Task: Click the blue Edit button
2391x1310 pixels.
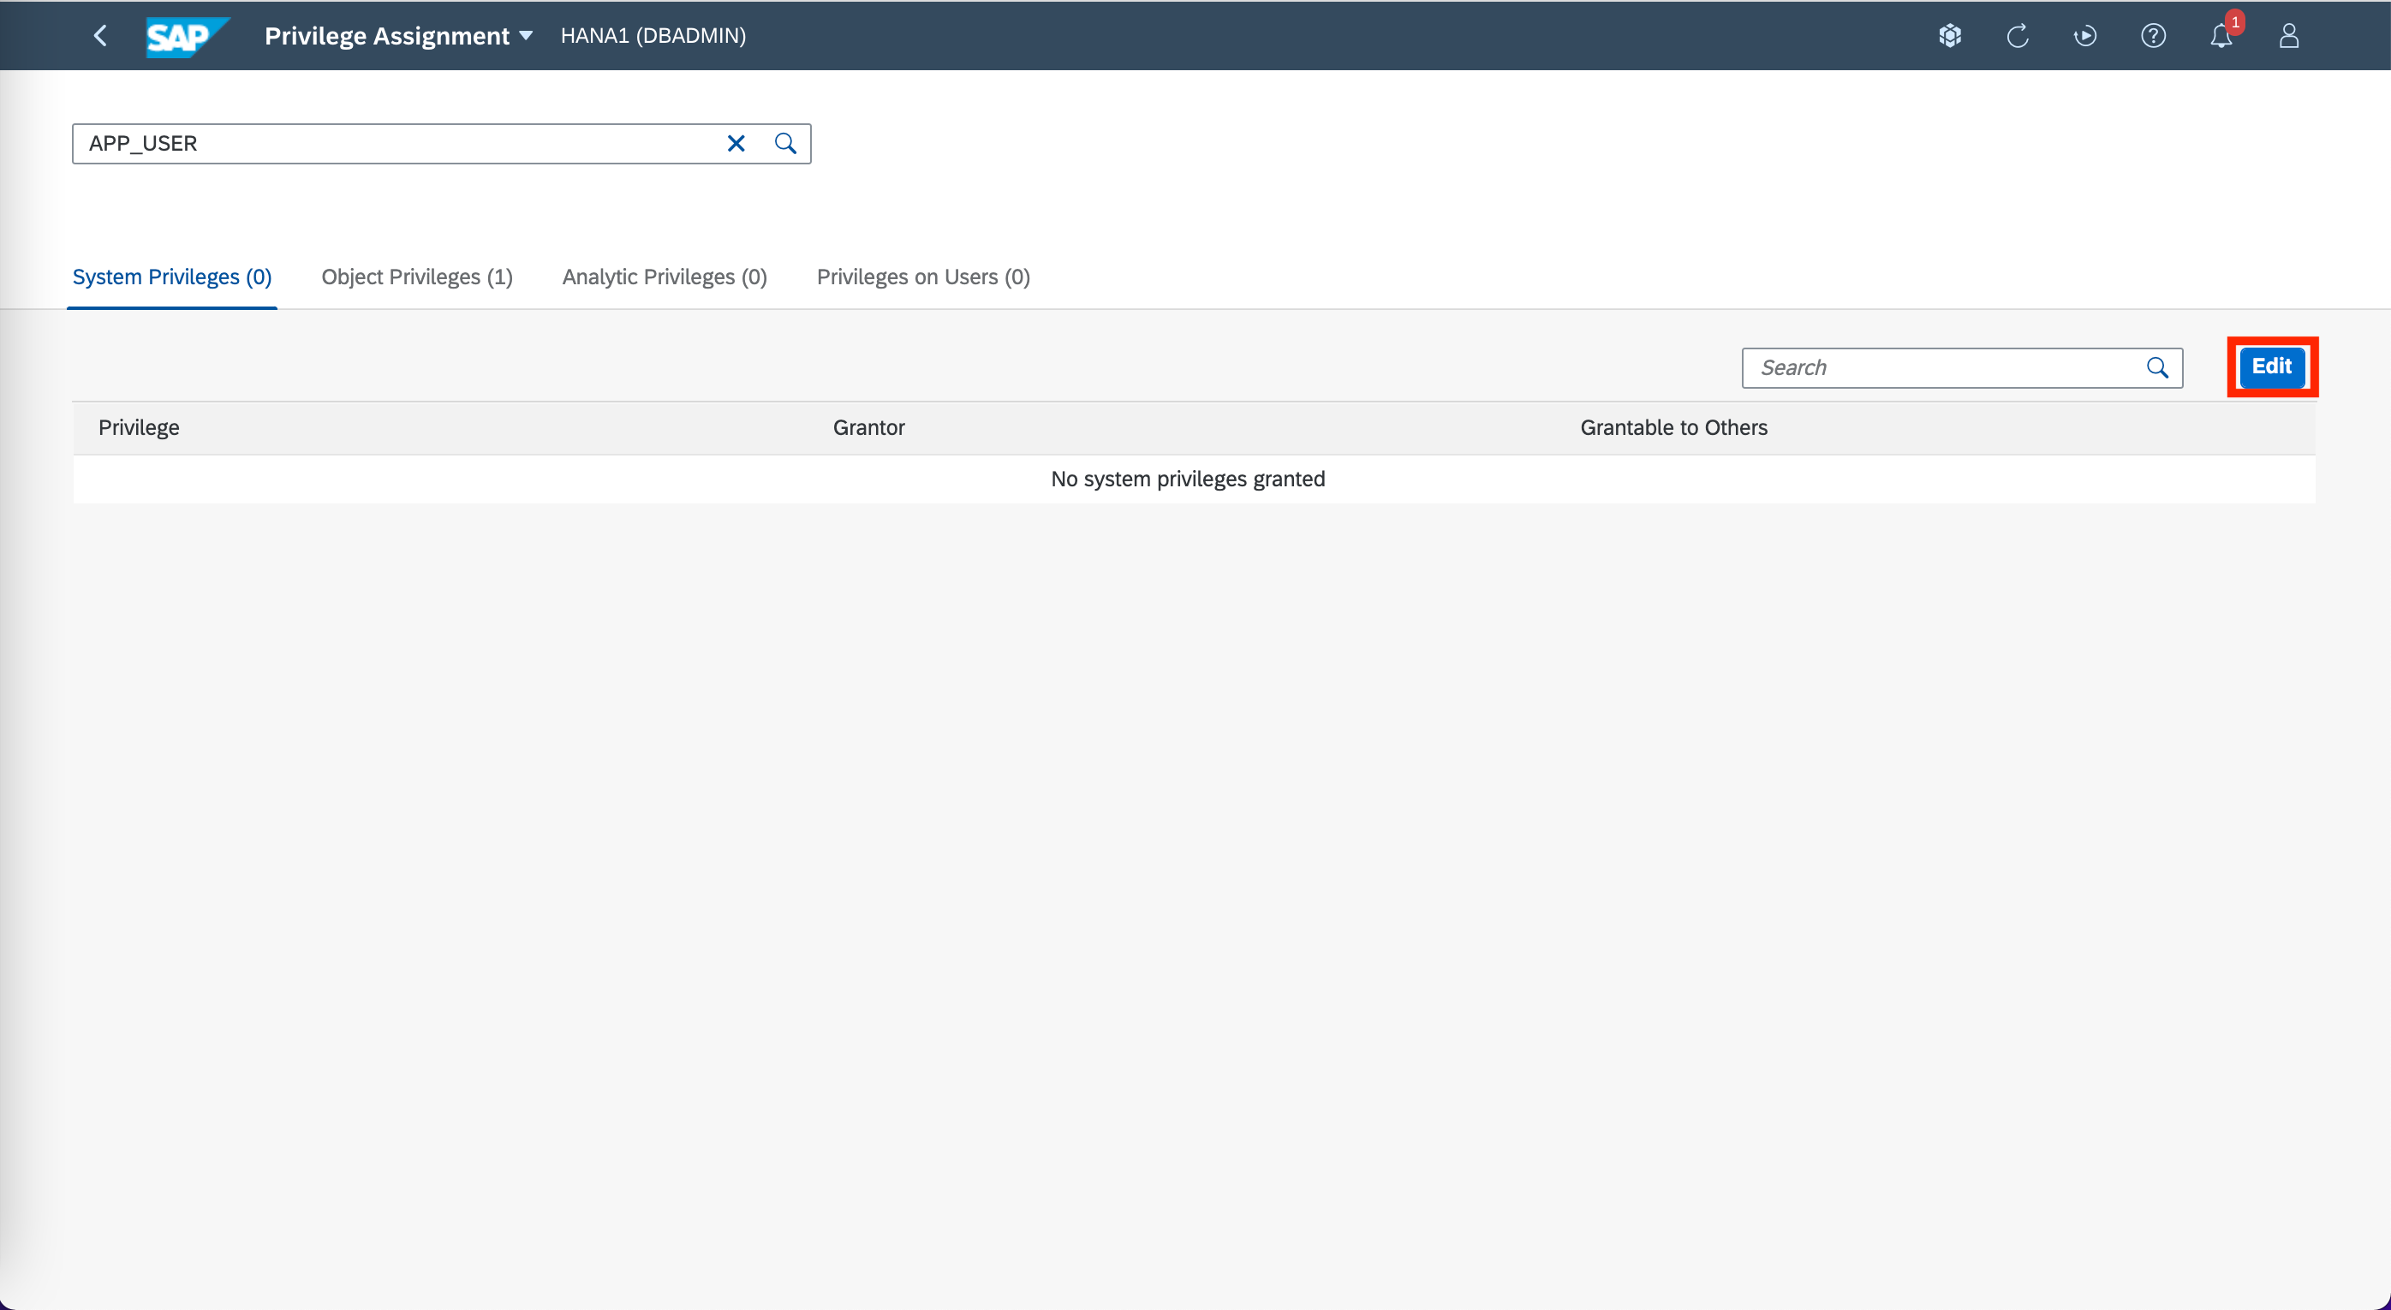Action: (x=2270, y=366)
